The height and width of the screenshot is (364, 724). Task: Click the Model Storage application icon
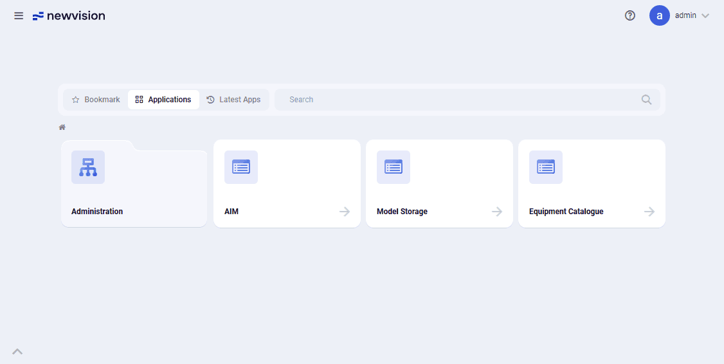point(394,167)
